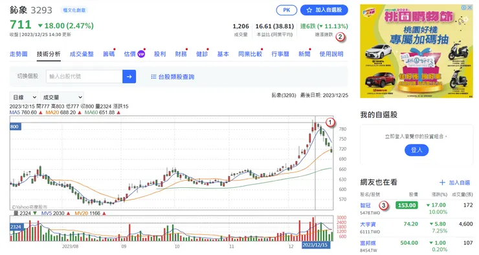Open the 富邦媒 stock link
Viewport: 479px width, 255px height.
pos(368,243)
